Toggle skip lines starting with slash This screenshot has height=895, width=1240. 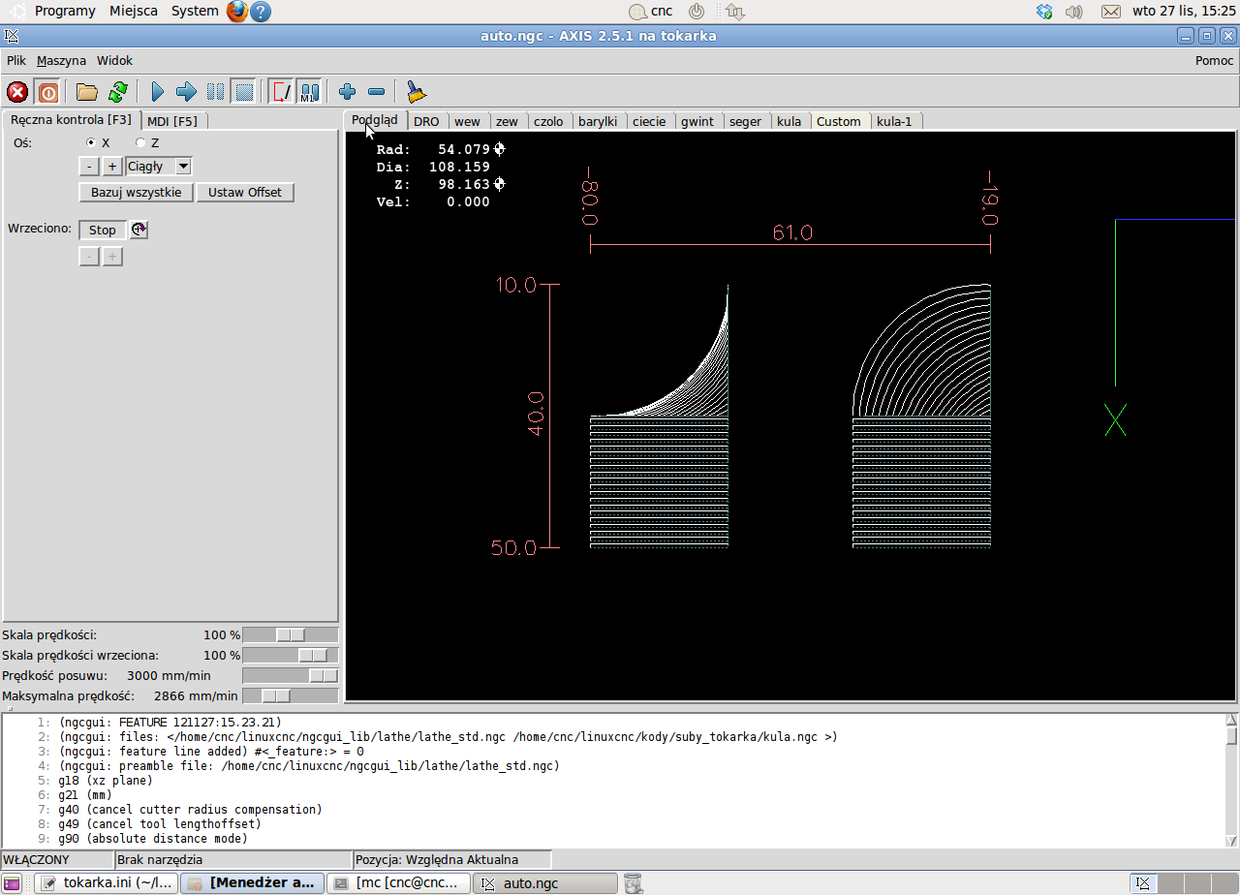(x=281, y=92)
